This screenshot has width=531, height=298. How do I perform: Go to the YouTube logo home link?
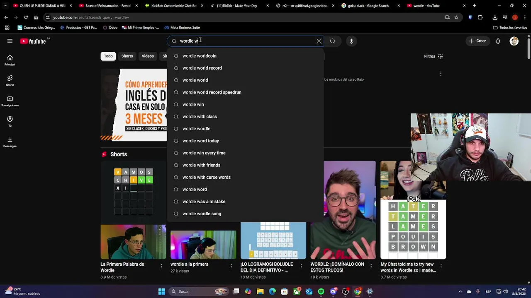point(33,41)
